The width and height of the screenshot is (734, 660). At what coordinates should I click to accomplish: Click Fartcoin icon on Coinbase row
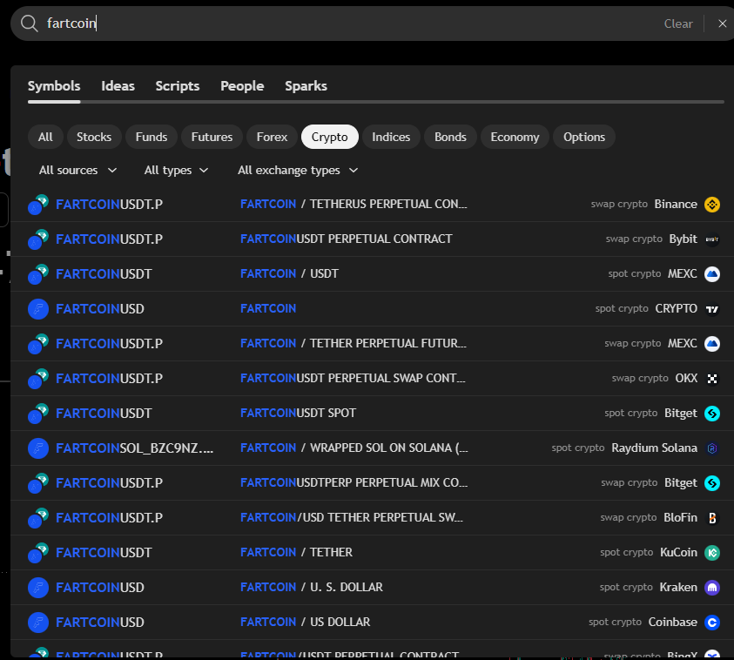[x=38, y=622]
